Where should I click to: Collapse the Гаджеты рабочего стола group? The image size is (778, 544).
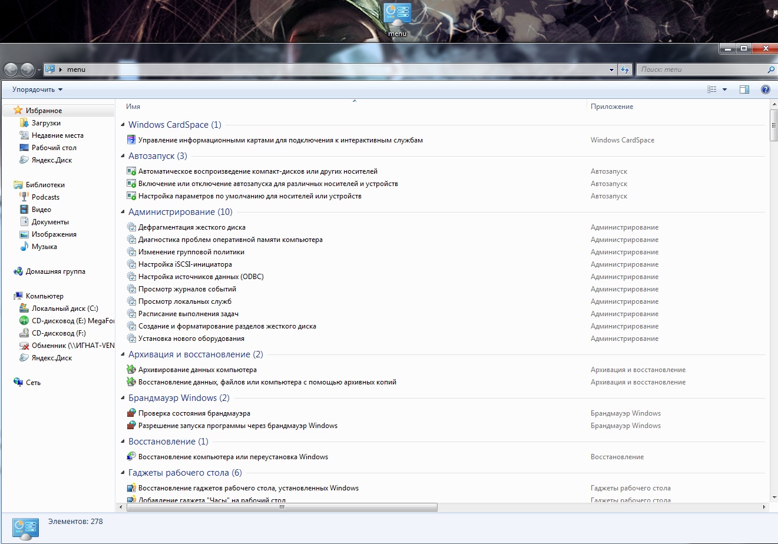coord(123,473)
